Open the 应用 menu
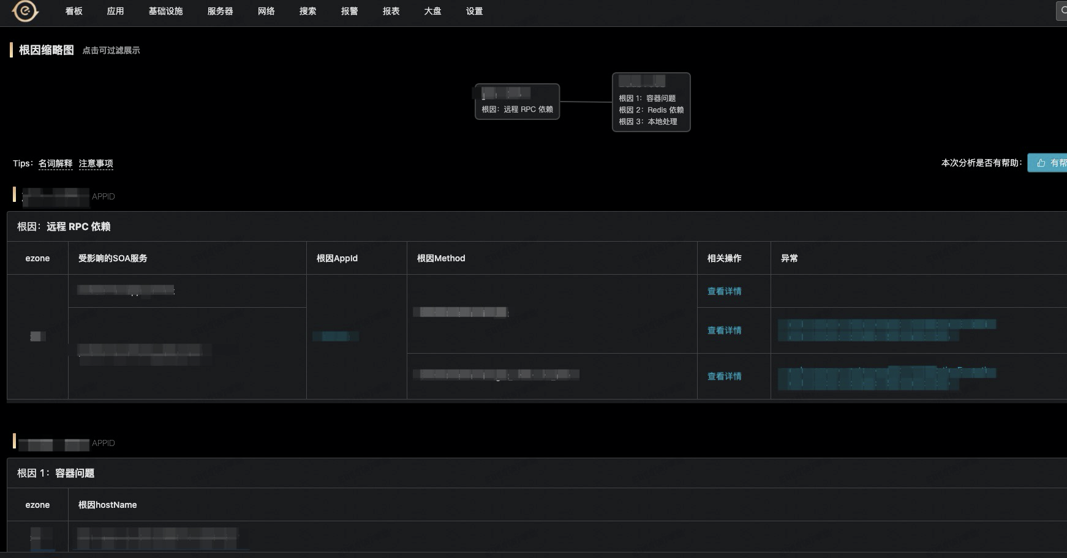 [x=115, y=11]
